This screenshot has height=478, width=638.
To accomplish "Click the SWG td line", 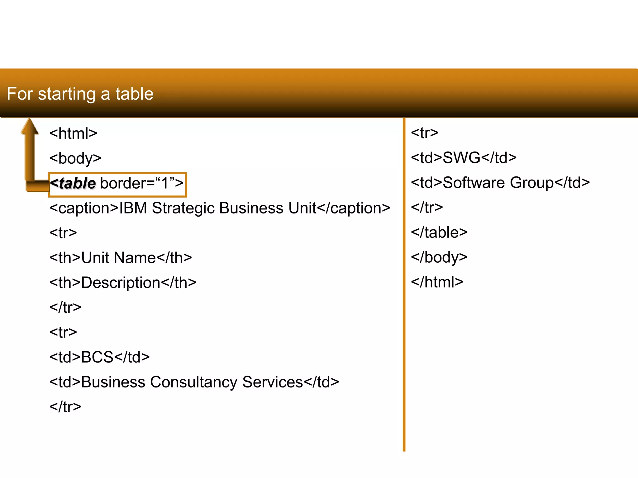I will click(464, 157).
